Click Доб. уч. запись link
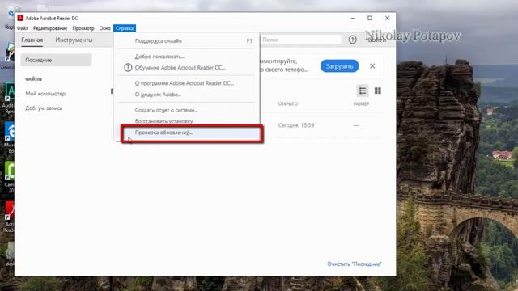 pos(44,108)
